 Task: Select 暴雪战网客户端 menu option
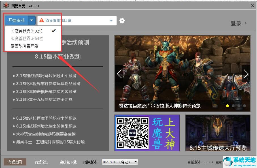point(33,46)
